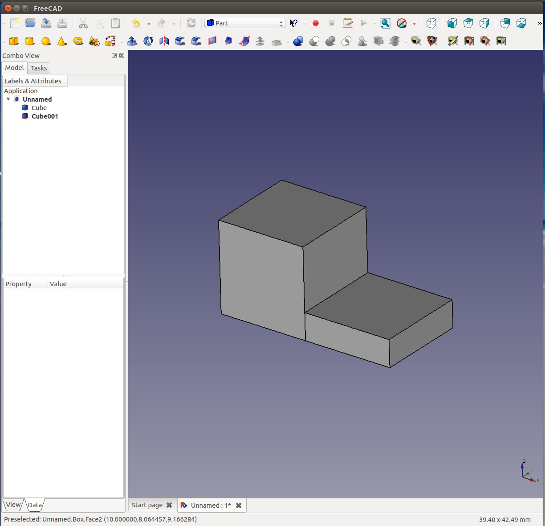Click the Torus primitive icon
Screen dimensions: 545x526
[x=78, y=41]
